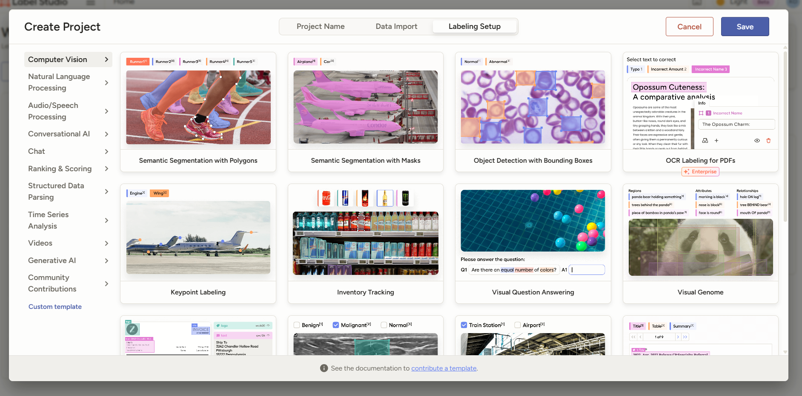Toggle the Benign checkbox
802x396 pixels.
click(x=297, y=325)
